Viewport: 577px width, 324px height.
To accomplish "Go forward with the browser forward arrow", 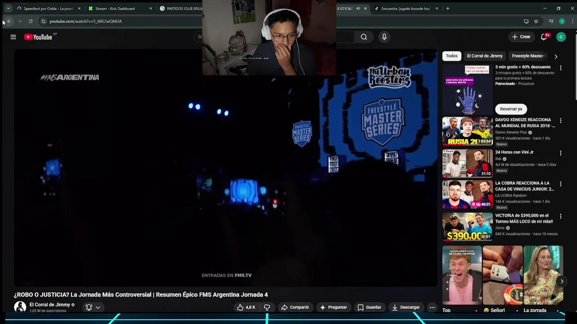I will coord(20,21).
